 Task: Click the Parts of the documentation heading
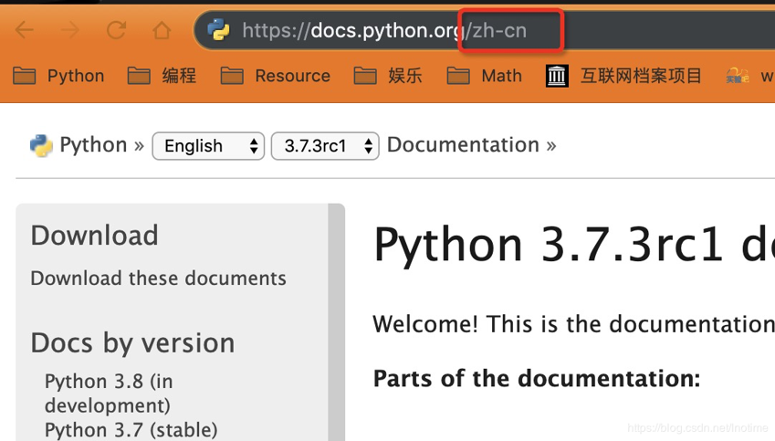[x=537, y=379]
